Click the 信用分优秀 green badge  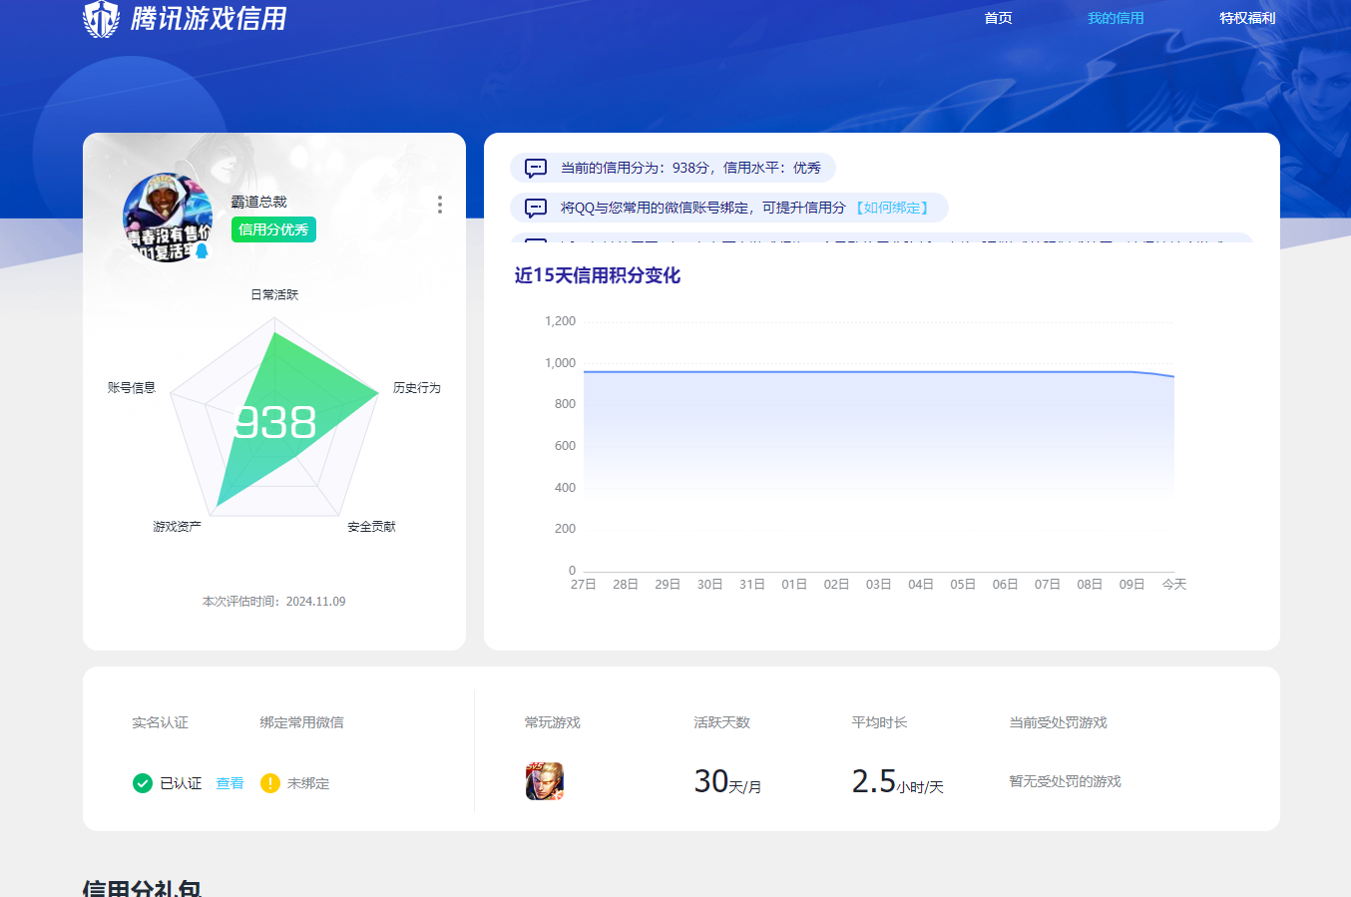[273, 229]
